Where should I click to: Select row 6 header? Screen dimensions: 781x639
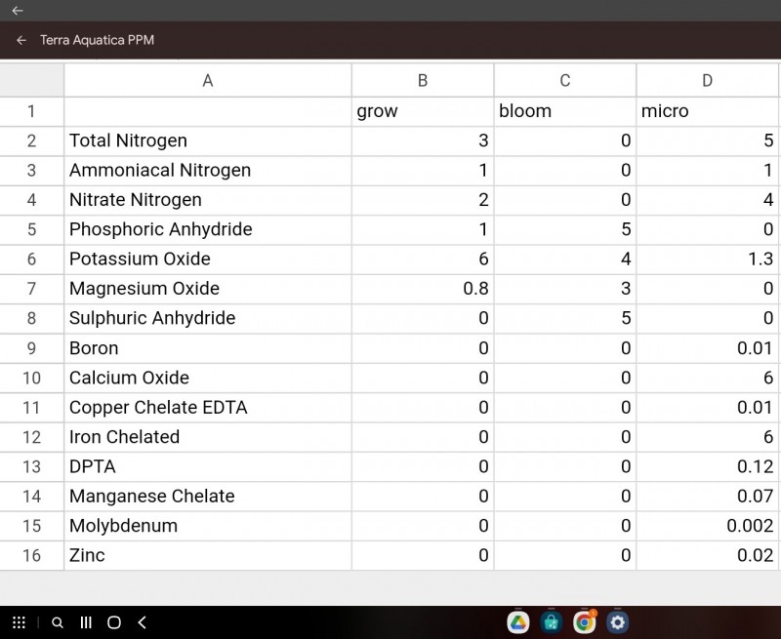tap(31, 260)
